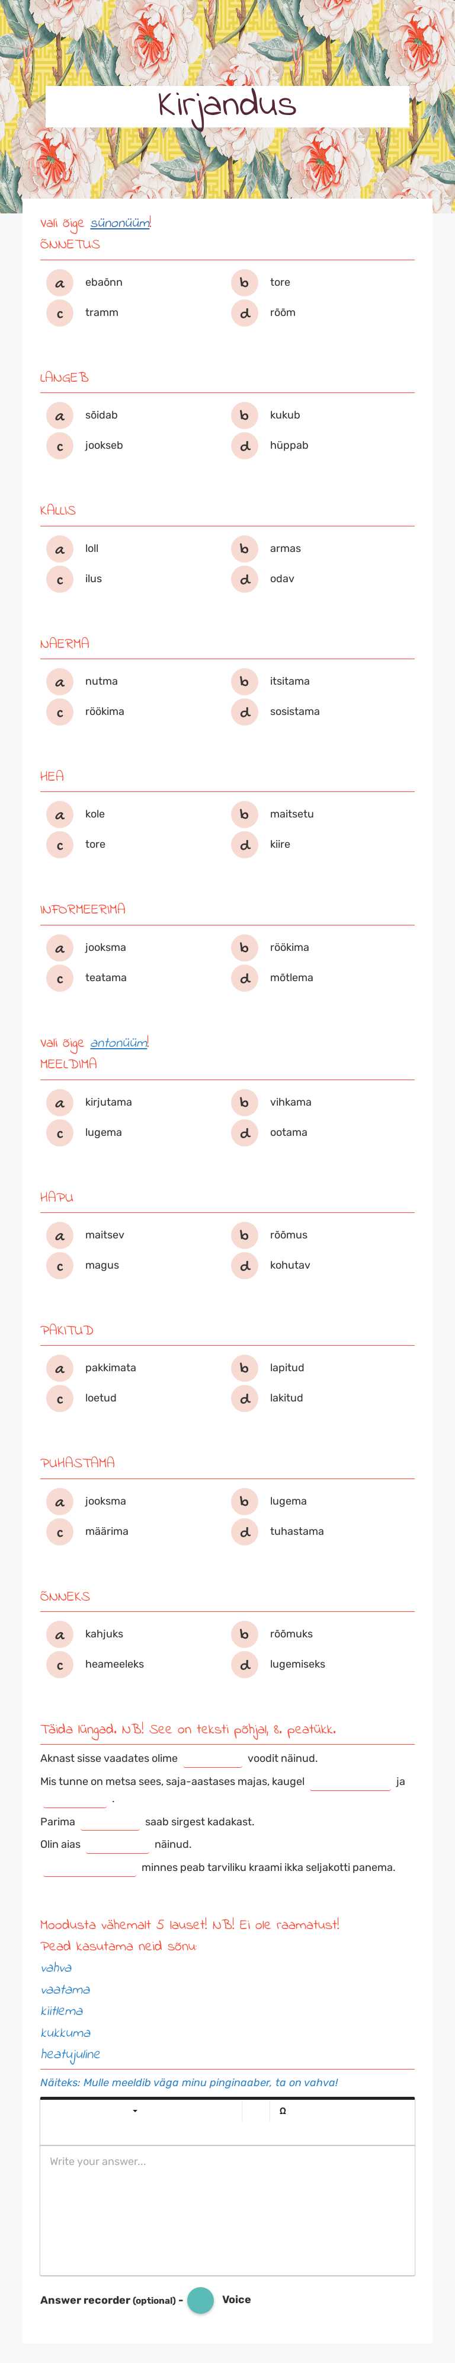This screenshot has width=455, height=2363.
Task: Select 'pakkimata' under PAKITUD
Action: (x=60, y=1368)
